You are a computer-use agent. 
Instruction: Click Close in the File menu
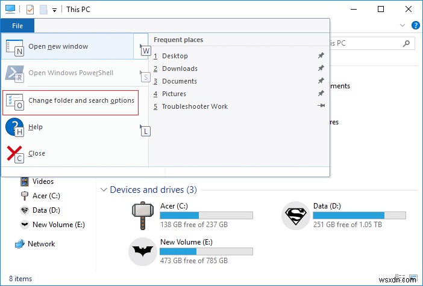[x=36, y=153]
